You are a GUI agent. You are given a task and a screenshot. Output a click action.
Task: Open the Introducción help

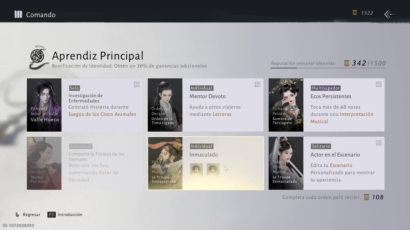click(65, 215)
